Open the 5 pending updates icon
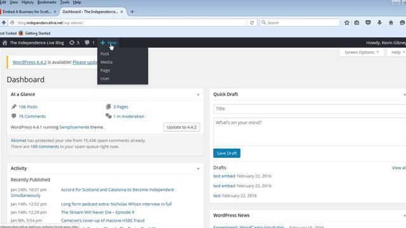Viewport: 406px width, 228px height. (x=72, y=42)
